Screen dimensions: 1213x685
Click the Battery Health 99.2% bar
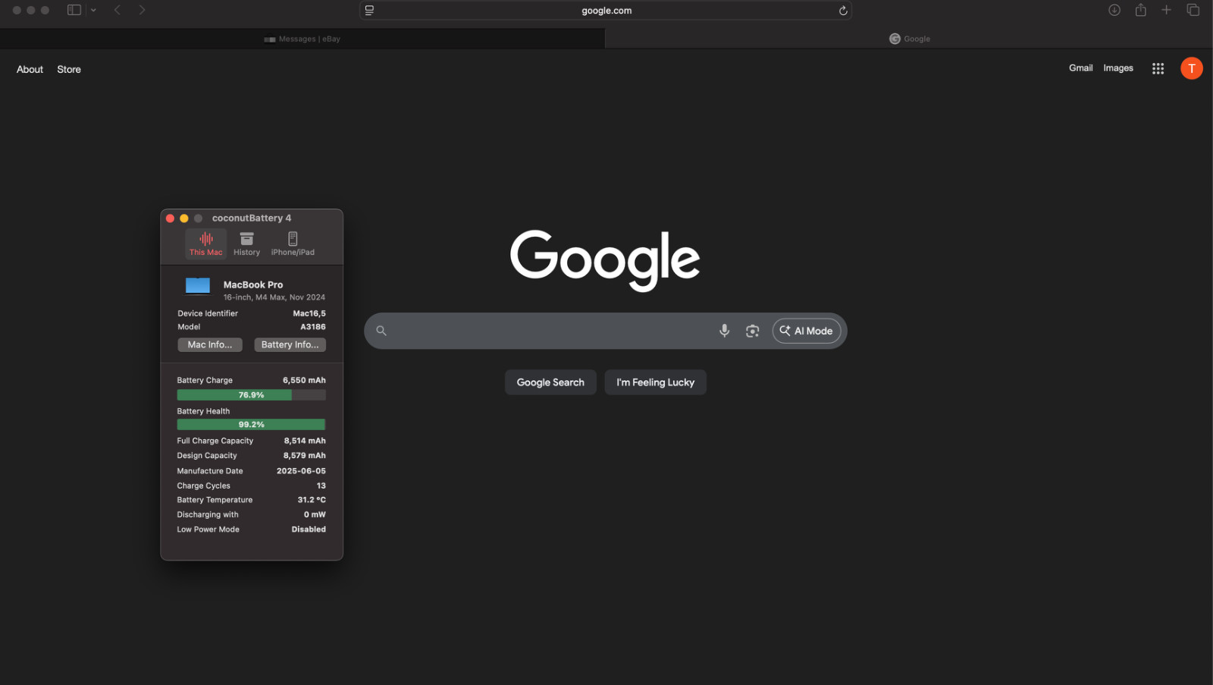pyautogui.click(x=252, y=425)
